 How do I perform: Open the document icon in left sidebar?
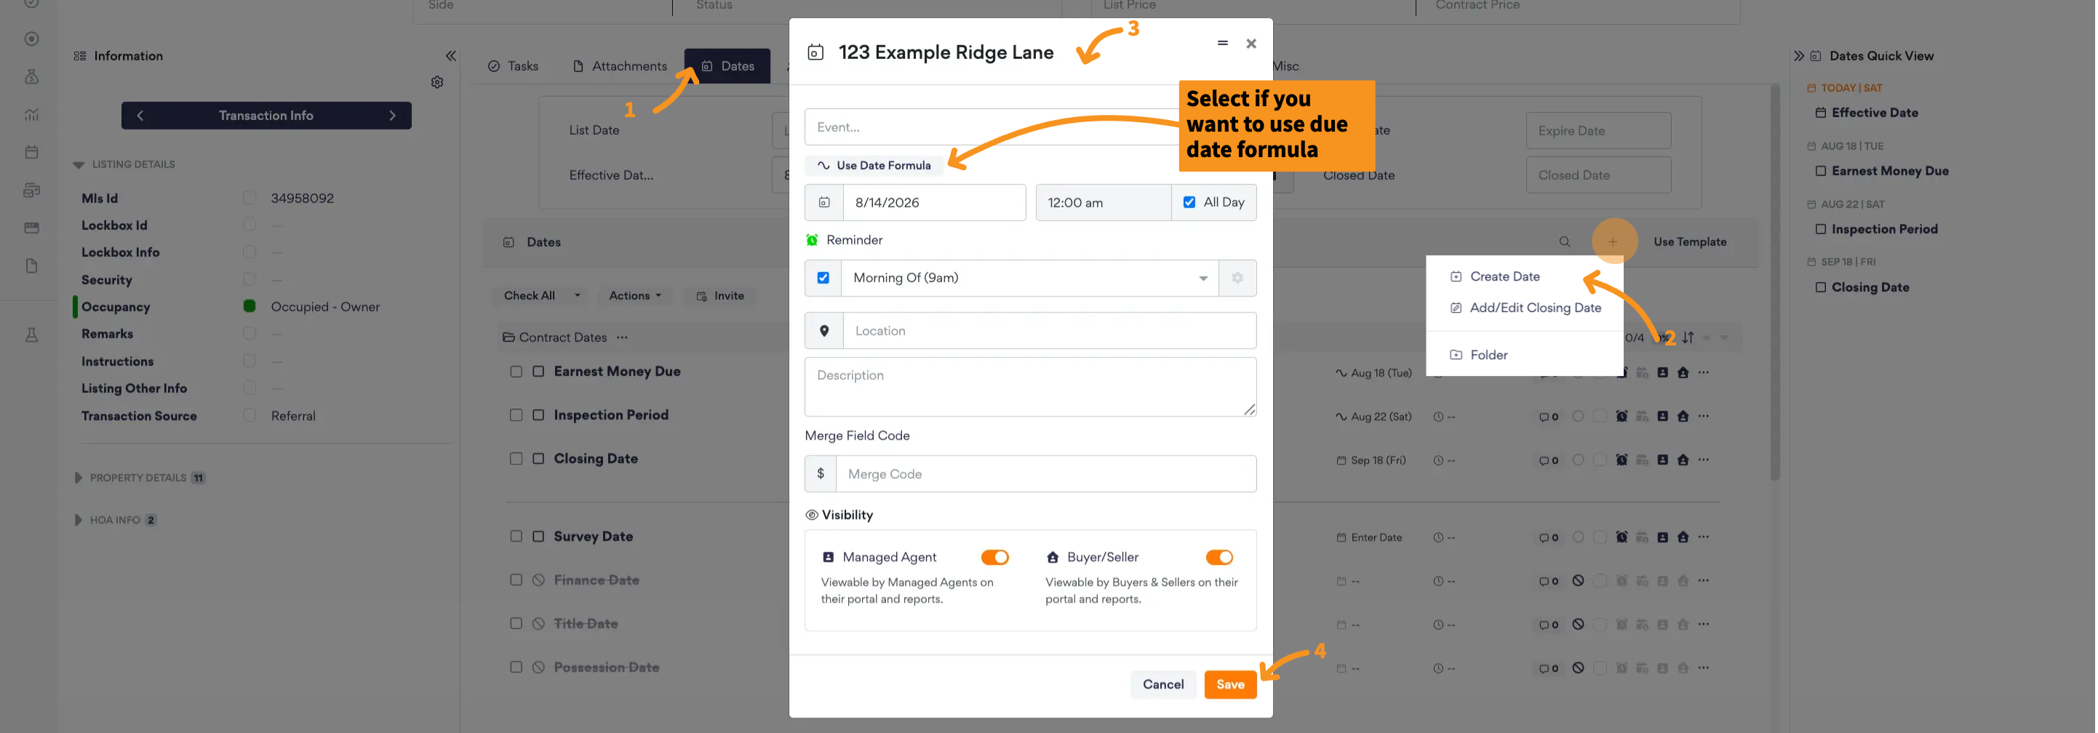coord(32,265)
